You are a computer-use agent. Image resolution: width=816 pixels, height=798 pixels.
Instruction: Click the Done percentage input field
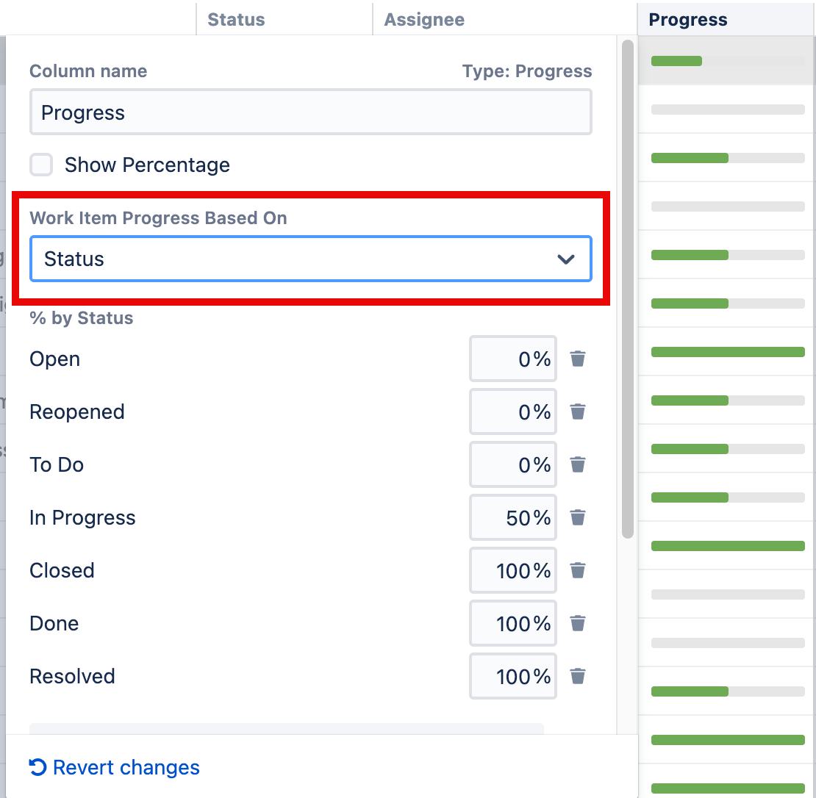pos(512,623)
